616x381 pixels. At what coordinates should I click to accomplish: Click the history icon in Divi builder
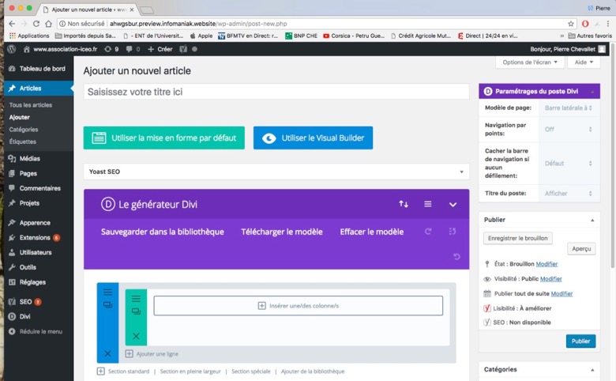point(453,232)
